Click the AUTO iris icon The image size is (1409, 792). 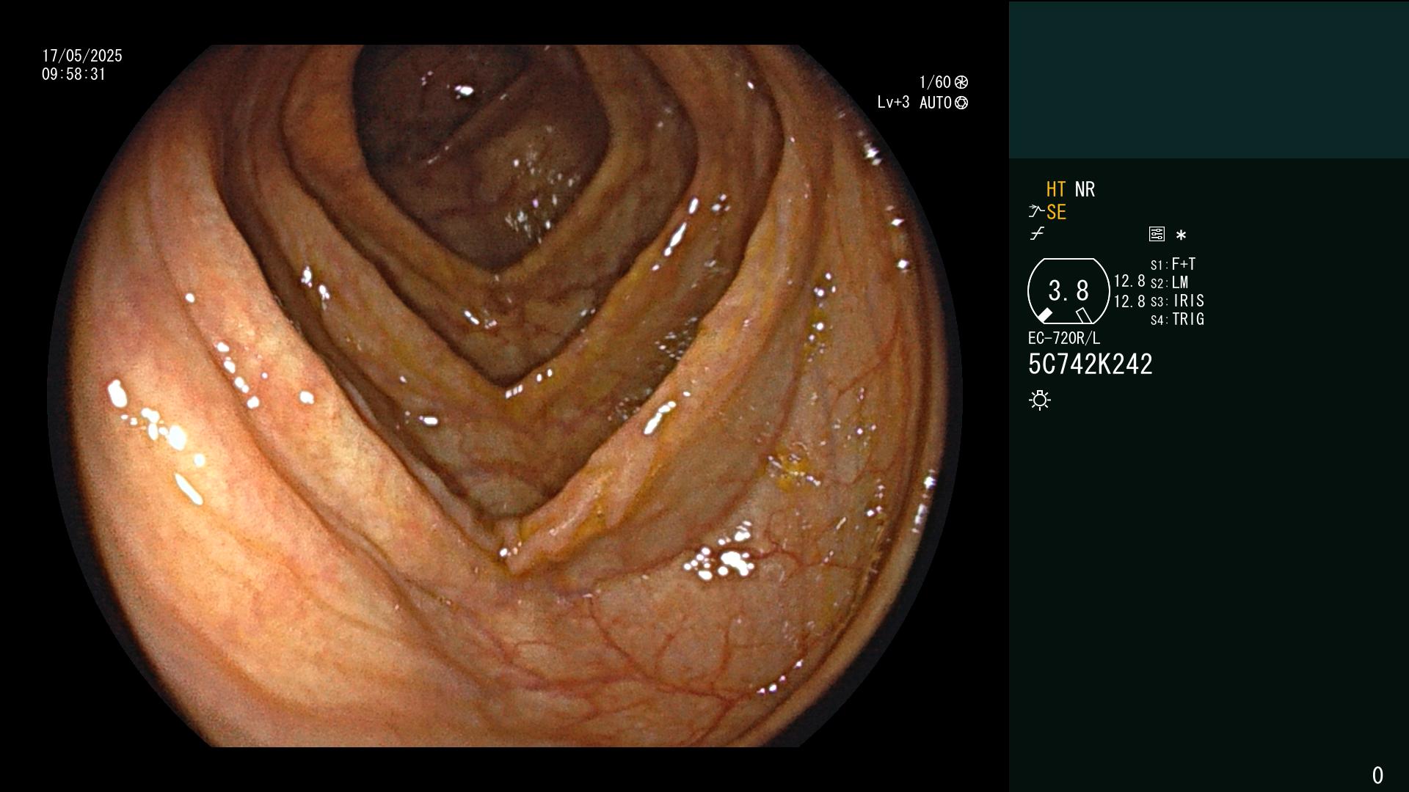[x=961, y=103]
